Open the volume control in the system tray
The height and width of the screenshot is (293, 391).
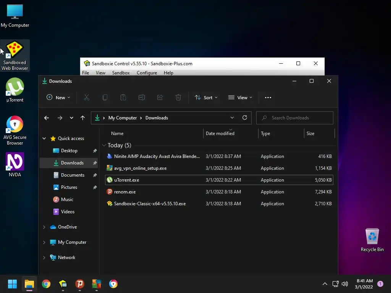point(345,284)
